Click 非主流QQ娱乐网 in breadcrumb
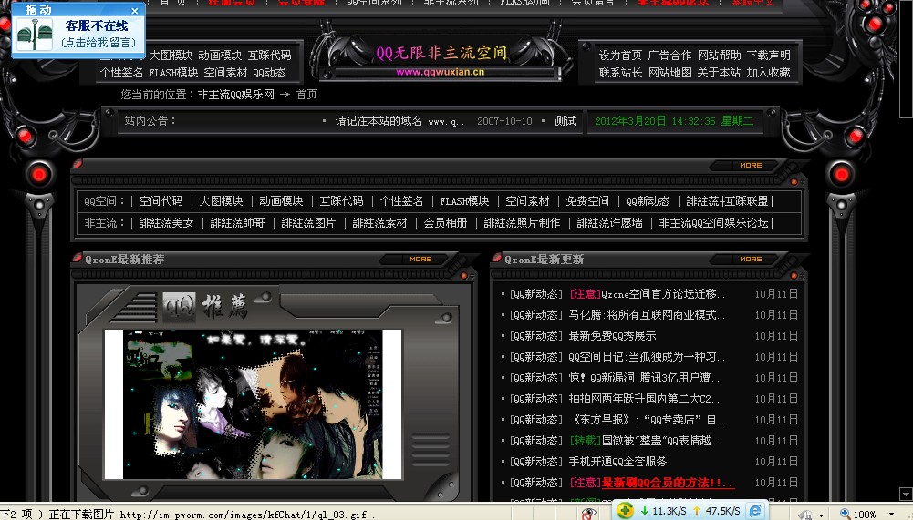The image size is (913, 520). [x=236, y=94]
